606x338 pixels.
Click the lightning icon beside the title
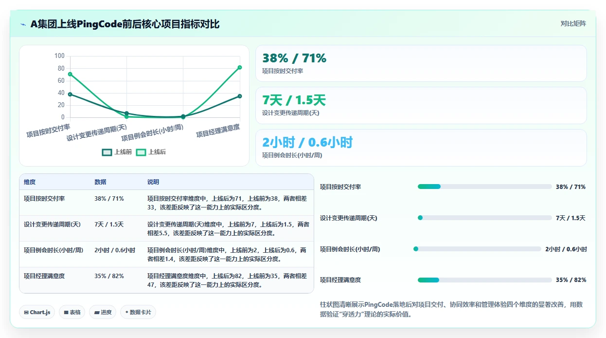coord(23,24)
